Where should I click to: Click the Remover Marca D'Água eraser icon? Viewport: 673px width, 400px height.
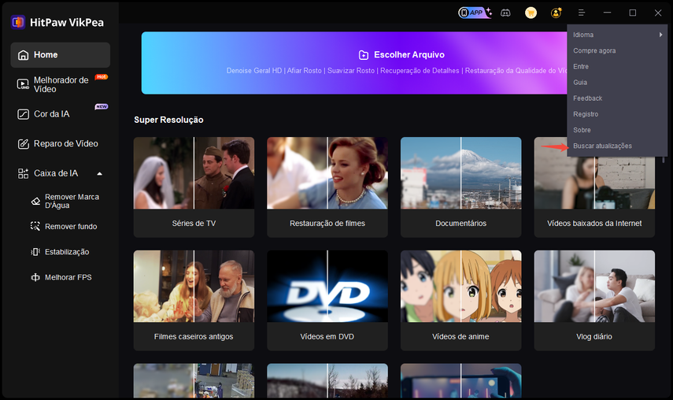(35, 202)
